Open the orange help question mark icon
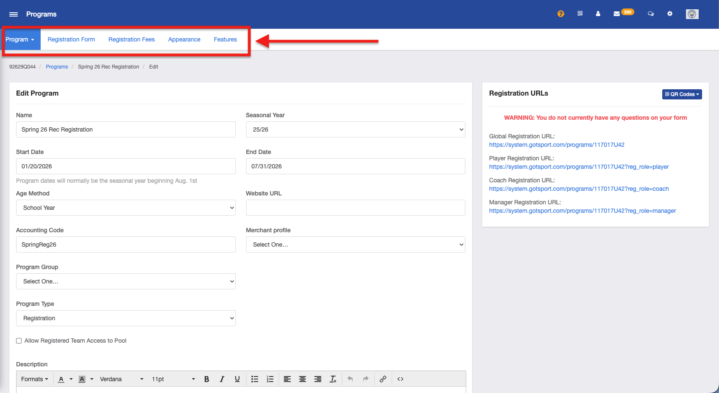 [x=561, y=14]
